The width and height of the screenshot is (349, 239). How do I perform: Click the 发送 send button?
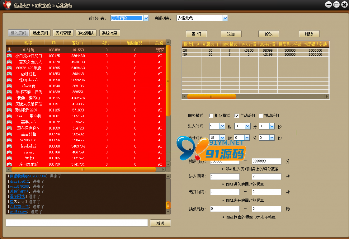[161, 223]
